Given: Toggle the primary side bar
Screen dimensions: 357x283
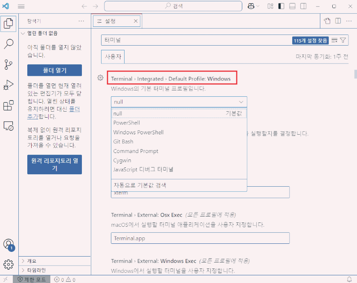Looking at the screenshot, I should 281,6.
